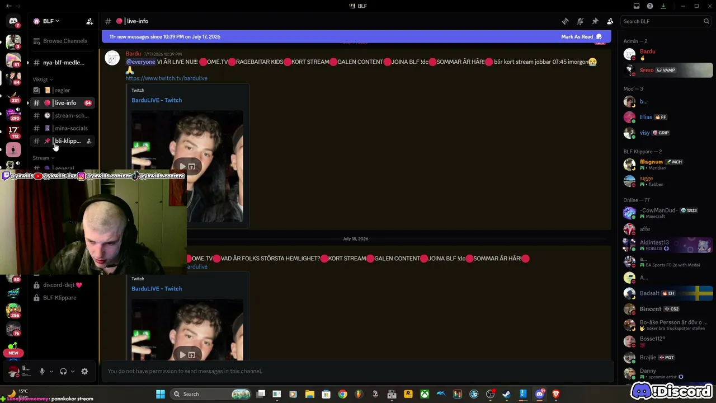Open the server with badge 256
The width and height of the screenshot is (716, 403).
pos(13,310)
